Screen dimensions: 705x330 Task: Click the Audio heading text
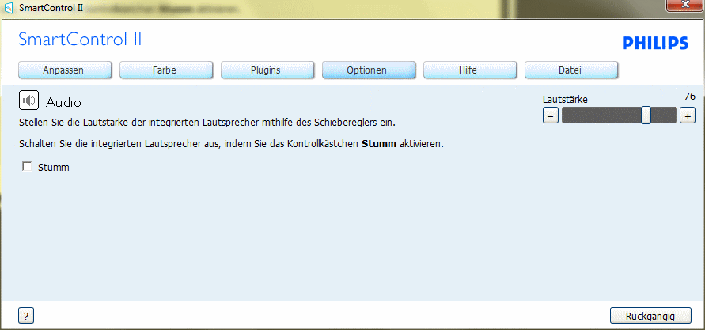(63, 103)
